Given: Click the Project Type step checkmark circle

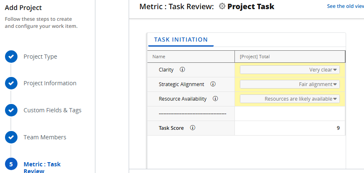Looking at the screenshot, I should [11, 57].
